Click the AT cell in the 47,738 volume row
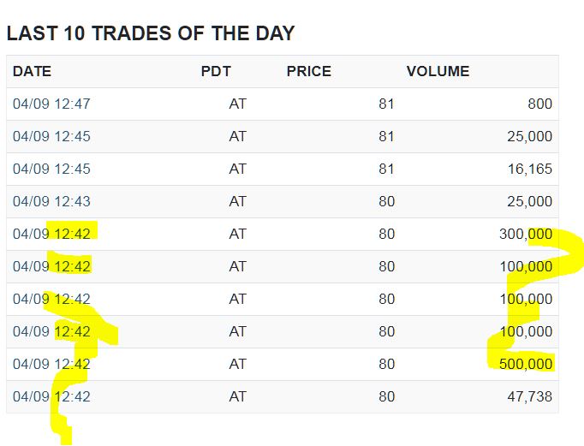This screenshot has height=446, width=584. coord(237,397)
